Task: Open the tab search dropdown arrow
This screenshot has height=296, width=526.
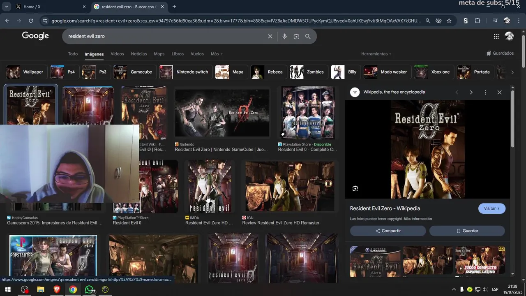Action: pos(6,7)
